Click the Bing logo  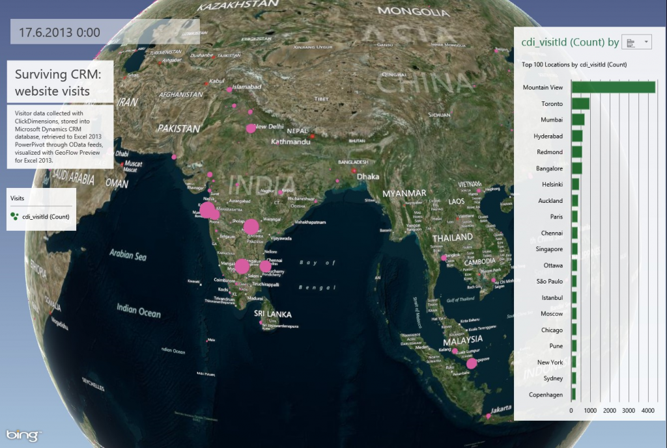click(23, 435)
